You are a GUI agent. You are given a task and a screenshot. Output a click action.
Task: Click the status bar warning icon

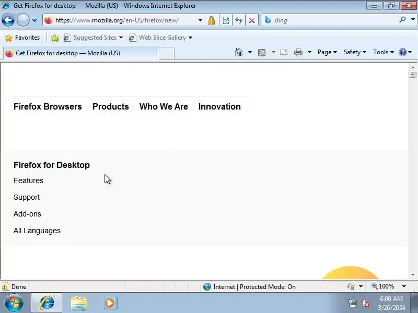5,286
